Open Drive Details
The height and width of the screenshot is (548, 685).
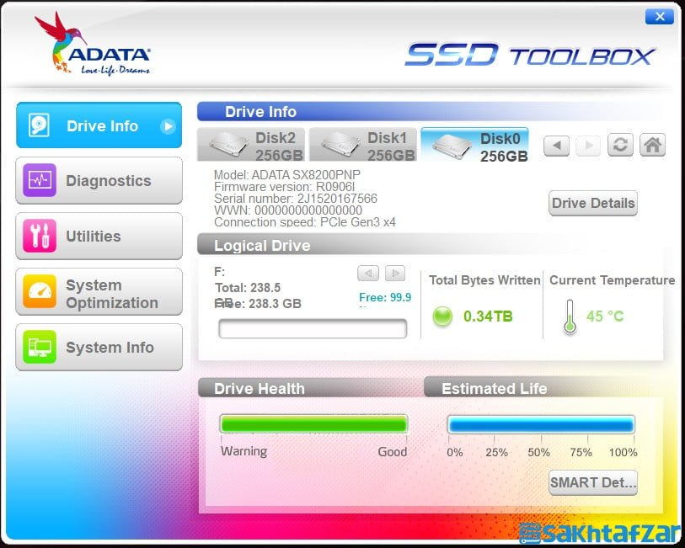(592, 203)
